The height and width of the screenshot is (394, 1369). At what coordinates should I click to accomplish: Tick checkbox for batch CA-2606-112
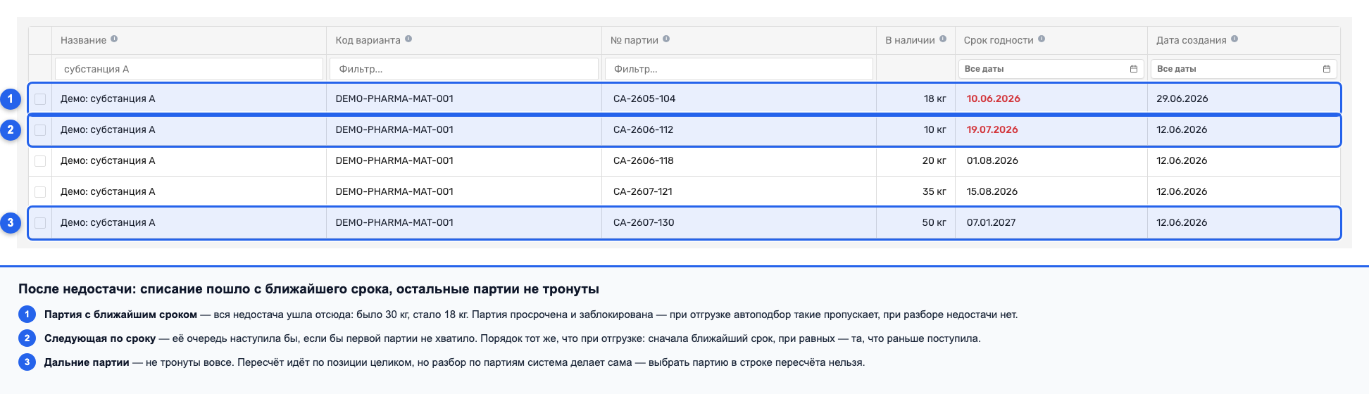[x=40, y=129]
